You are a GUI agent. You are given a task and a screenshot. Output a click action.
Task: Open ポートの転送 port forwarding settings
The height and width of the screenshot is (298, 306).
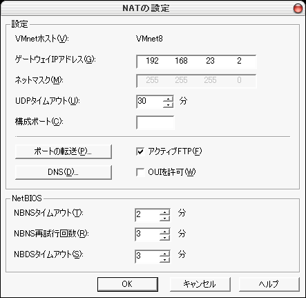coord(64,151)
